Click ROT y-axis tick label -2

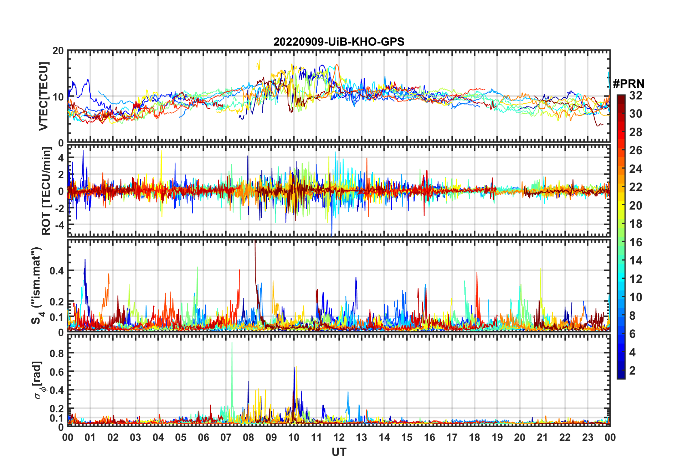point(59,208)
